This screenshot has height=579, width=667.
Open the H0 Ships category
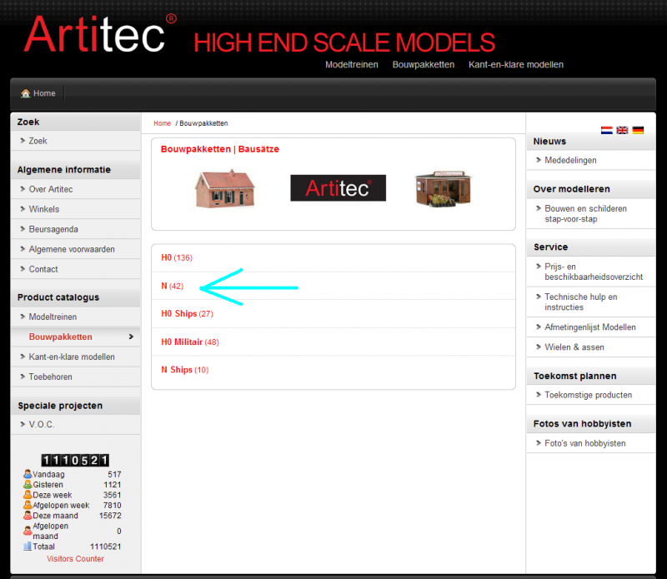tap(179, 313)
